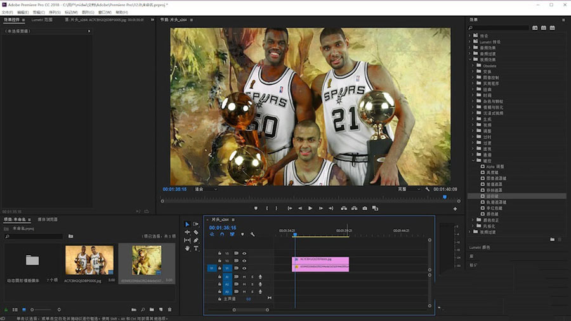571x321 pixels.
Task: Click the effects panel search field
Action: point(501,28)
